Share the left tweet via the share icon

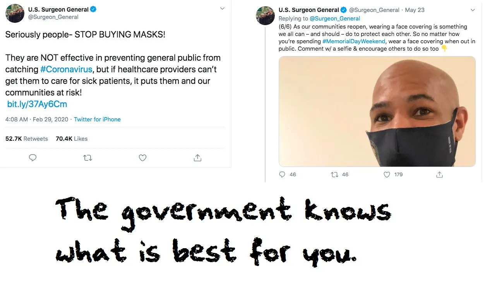point(197,157)
